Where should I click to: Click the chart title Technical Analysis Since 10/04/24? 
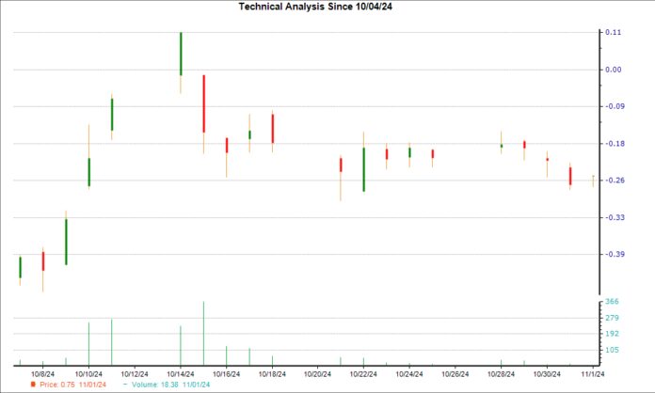[x=327, y=7]
